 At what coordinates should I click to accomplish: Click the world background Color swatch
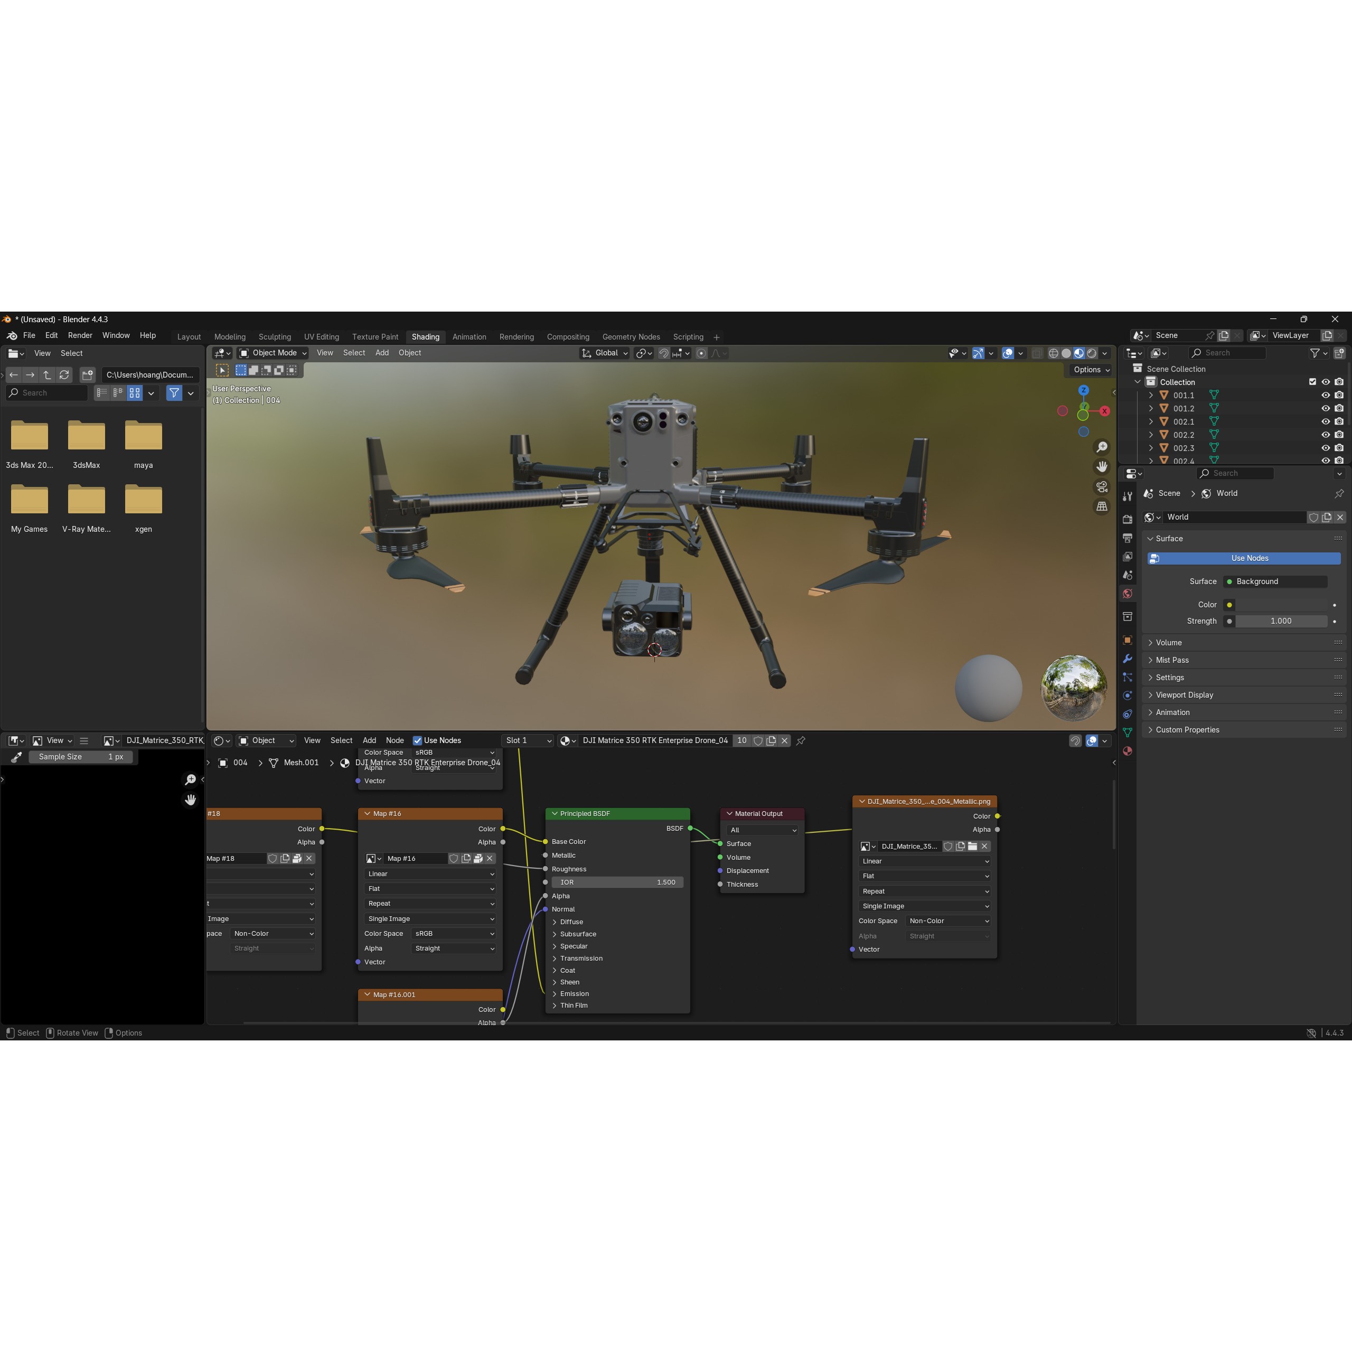(1229, 605)
